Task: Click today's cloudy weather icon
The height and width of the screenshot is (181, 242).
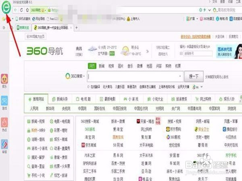Action: [x=92, y=49]
